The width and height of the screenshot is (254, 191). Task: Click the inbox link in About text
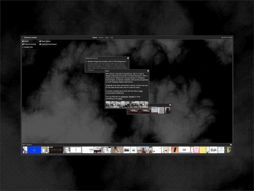120,99
